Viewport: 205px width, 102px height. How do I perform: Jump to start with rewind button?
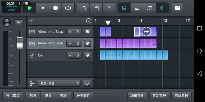42,8
